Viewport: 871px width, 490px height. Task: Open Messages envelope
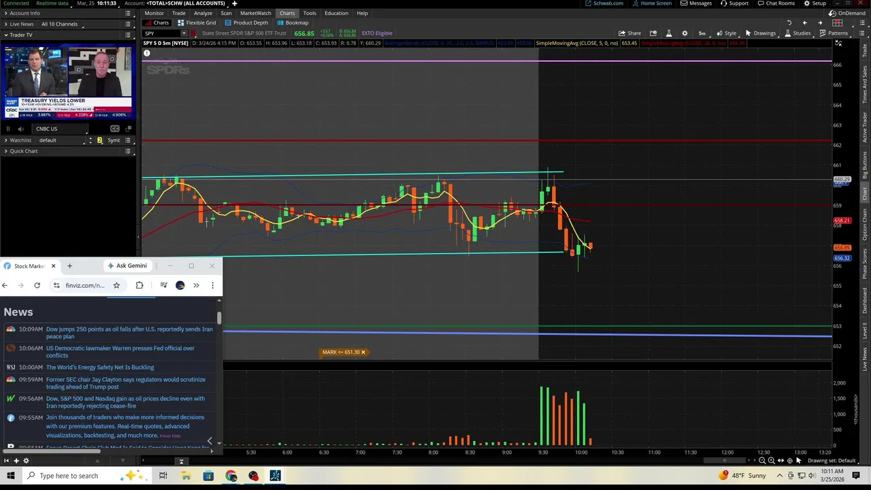696,3
